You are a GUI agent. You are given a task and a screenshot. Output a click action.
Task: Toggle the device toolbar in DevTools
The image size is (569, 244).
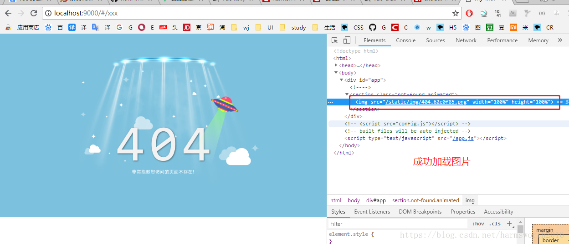(x=347, y=40)
